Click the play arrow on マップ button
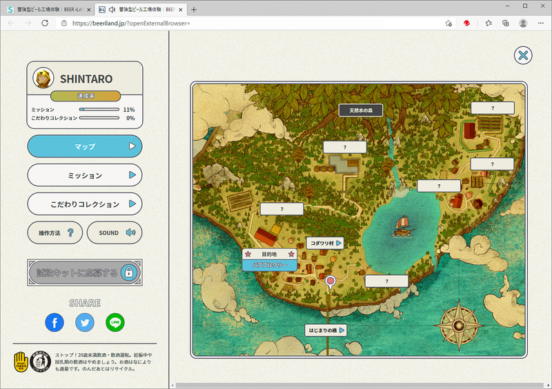This screenshot has width=552, height=389. (x=132, y=146)
